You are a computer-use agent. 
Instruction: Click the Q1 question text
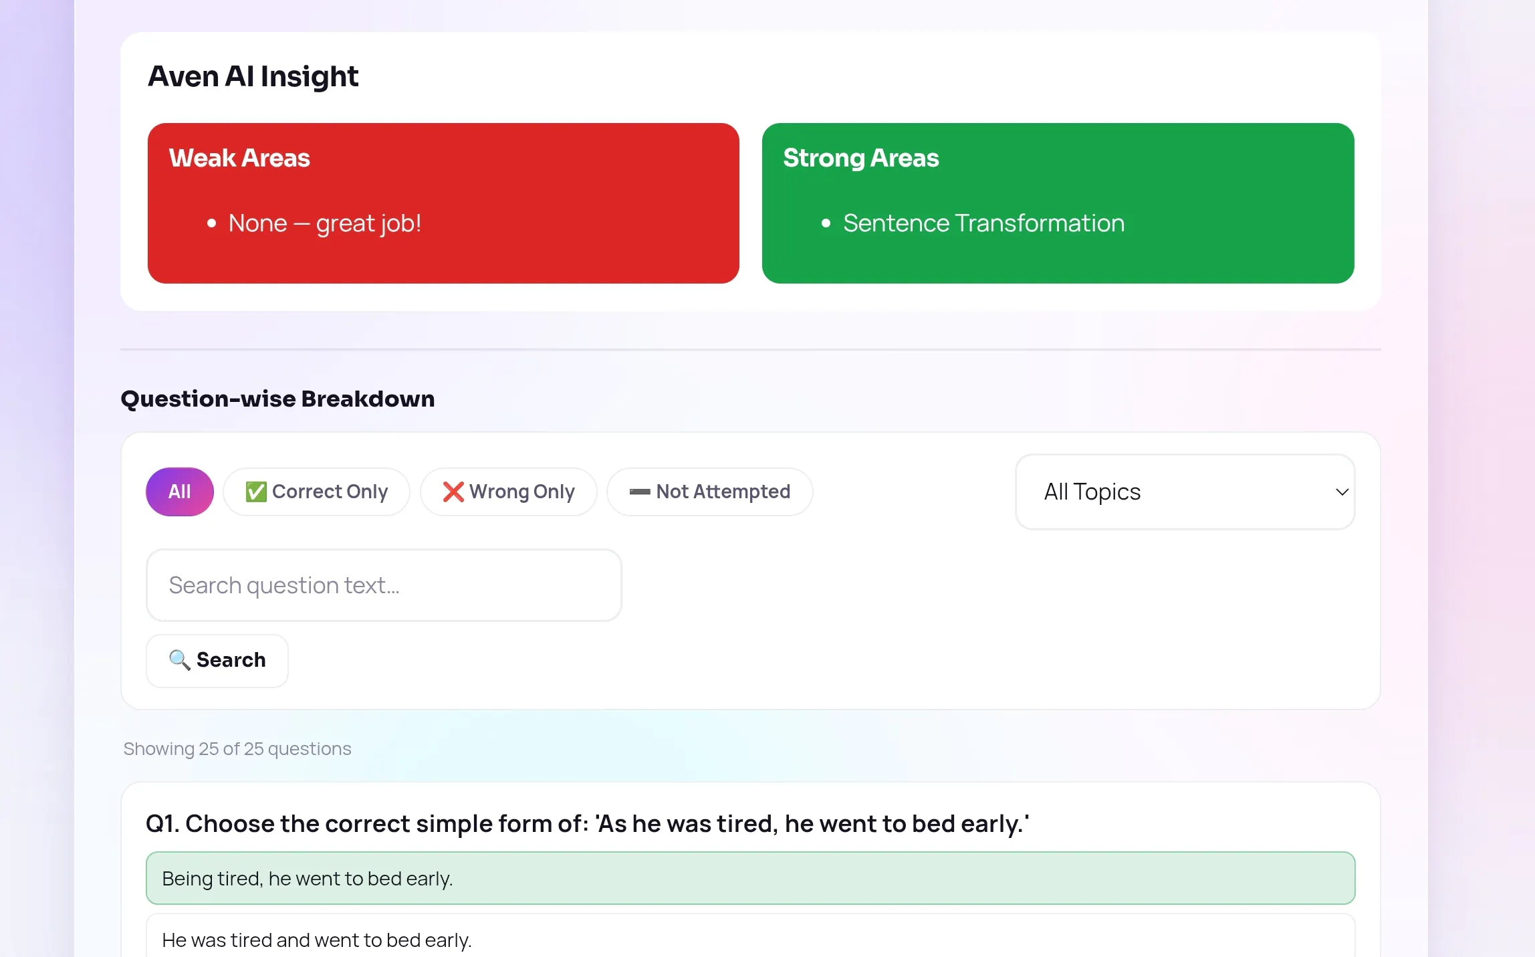coord(587,824)
